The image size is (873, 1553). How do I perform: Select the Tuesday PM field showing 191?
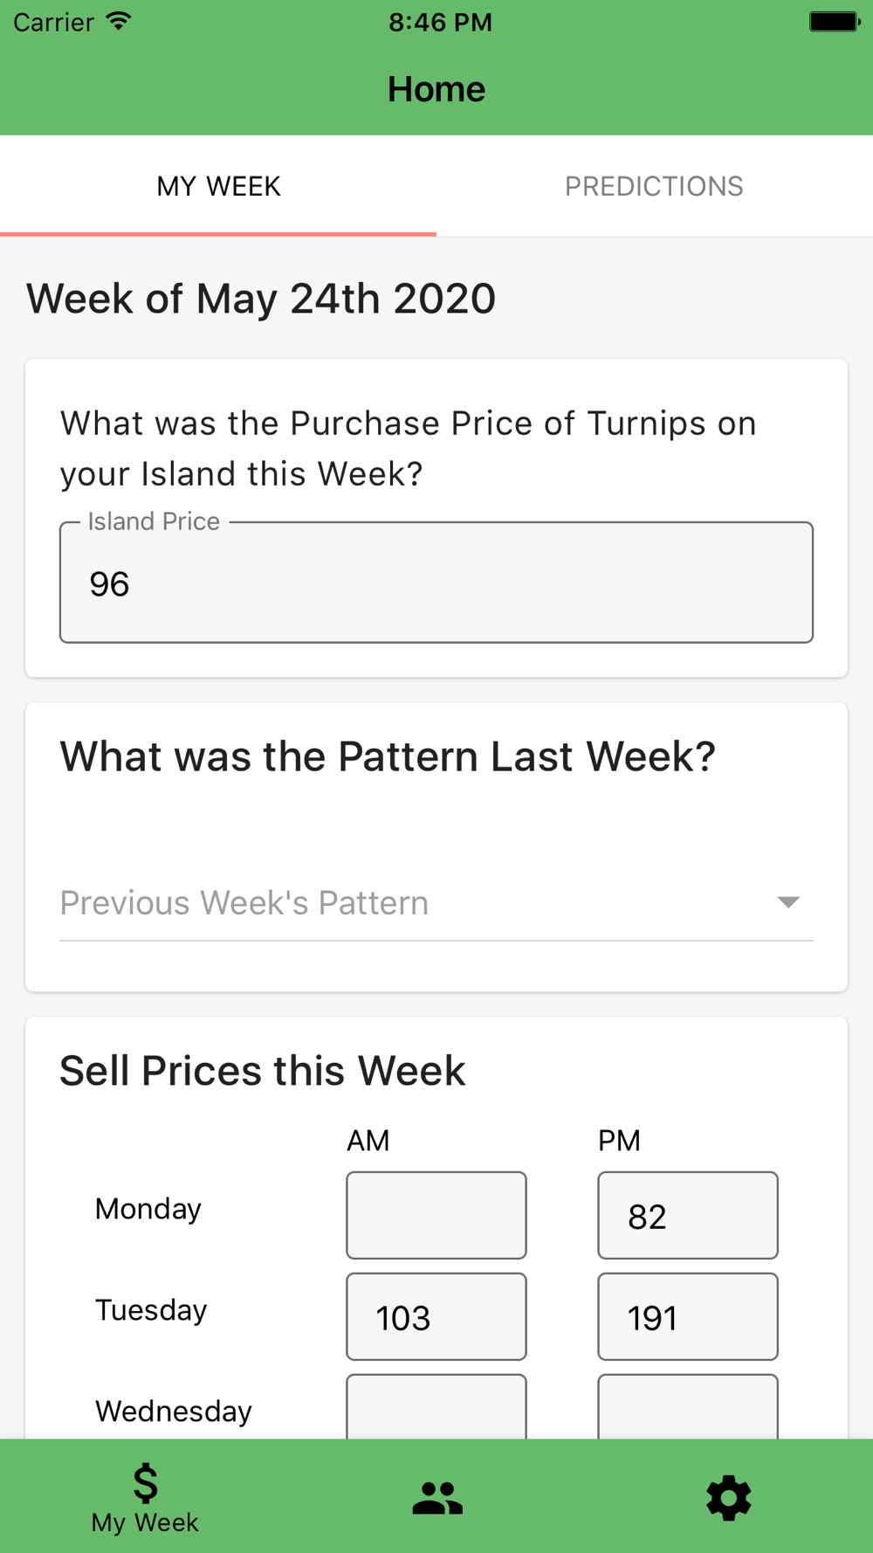tap(688, 1316)
